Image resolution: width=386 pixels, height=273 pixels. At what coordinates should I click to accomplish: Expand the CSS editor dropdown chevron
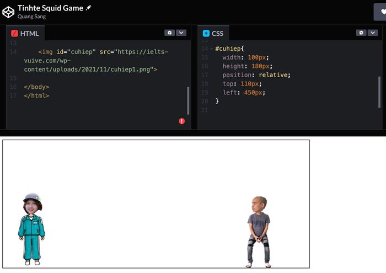click(373, 33)
